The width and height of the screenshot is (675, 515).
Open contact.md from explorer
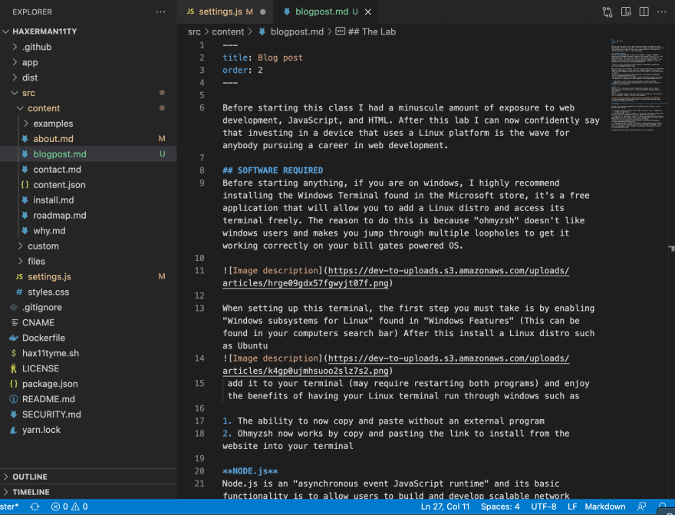pyautogui.click(x=57, y=169)
